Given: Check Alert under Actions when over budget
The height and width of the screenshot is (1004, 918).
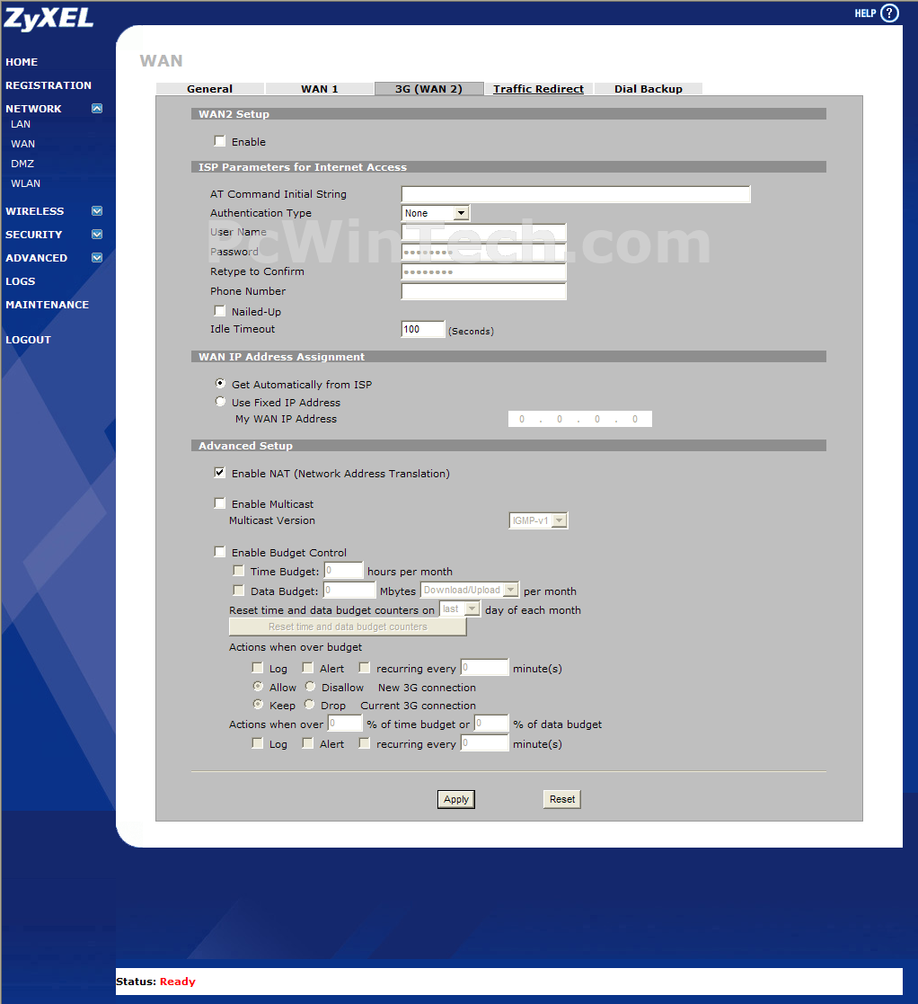Looking at the screenshot, I should (308, 668).
